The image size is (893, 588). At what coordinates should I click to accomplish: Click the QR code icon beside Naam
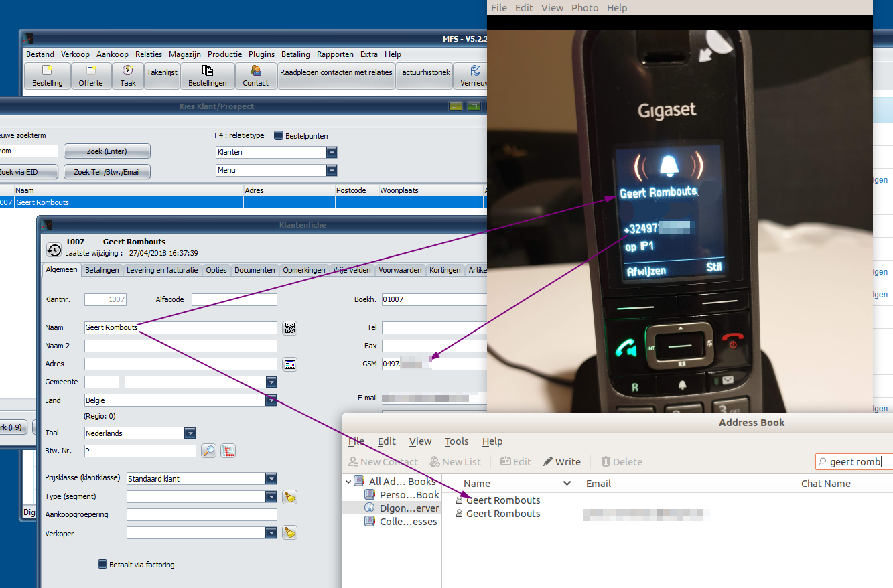pyautogui.click(x=289, y=327)
